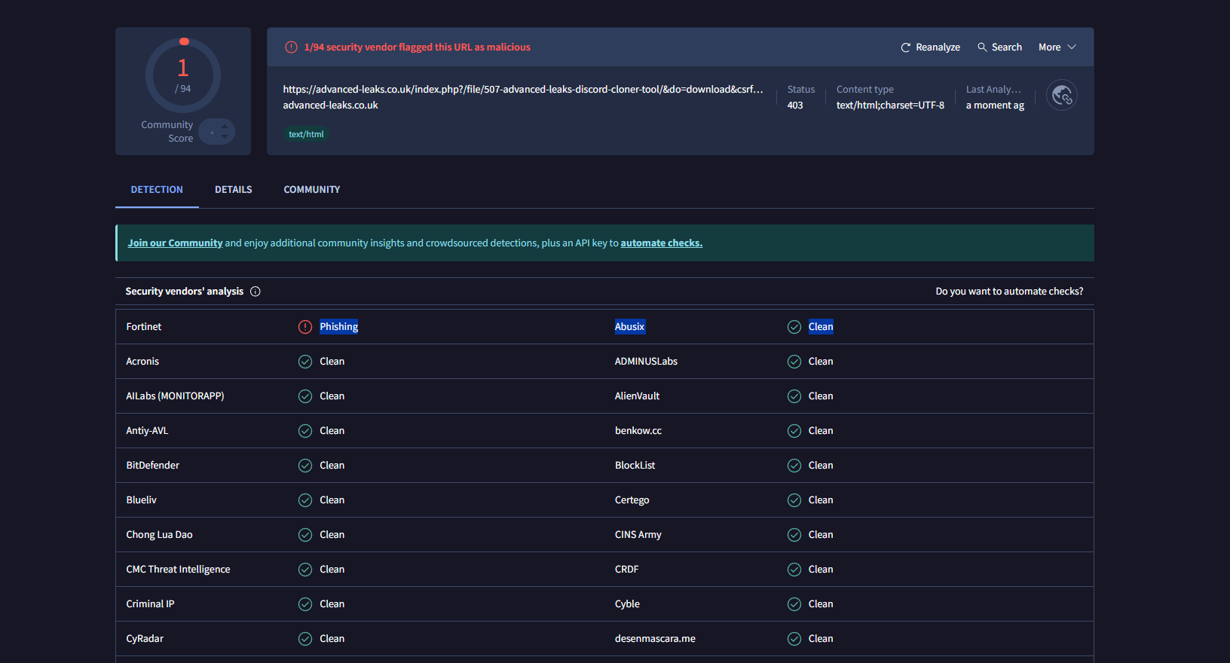Expand the More dropdown menu

1057,47
